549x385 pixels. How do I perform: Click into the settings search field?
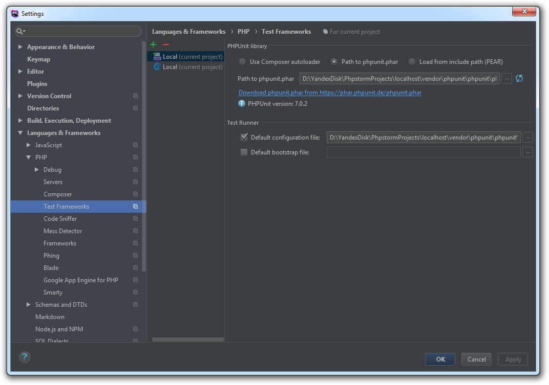coord(78,31)
